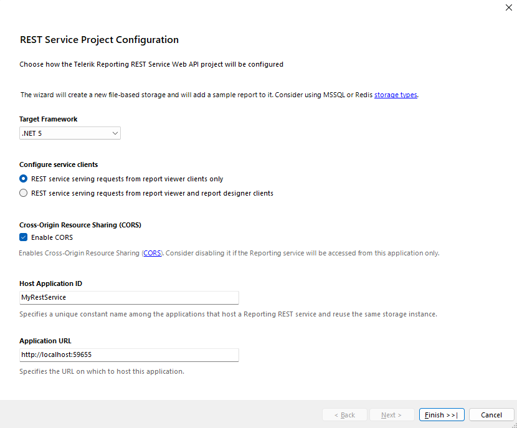517x428 pixels.
Task: Click inside the MyRestService text box
Action: point(129,297)
